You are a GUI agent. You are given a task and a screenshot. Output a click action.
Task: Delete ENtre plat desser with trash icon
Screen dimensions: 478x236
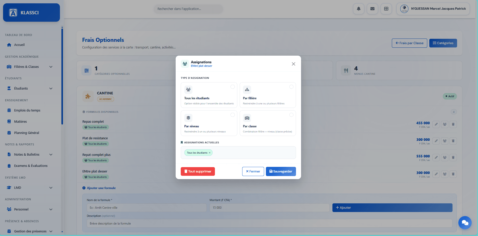pos(453,174)
